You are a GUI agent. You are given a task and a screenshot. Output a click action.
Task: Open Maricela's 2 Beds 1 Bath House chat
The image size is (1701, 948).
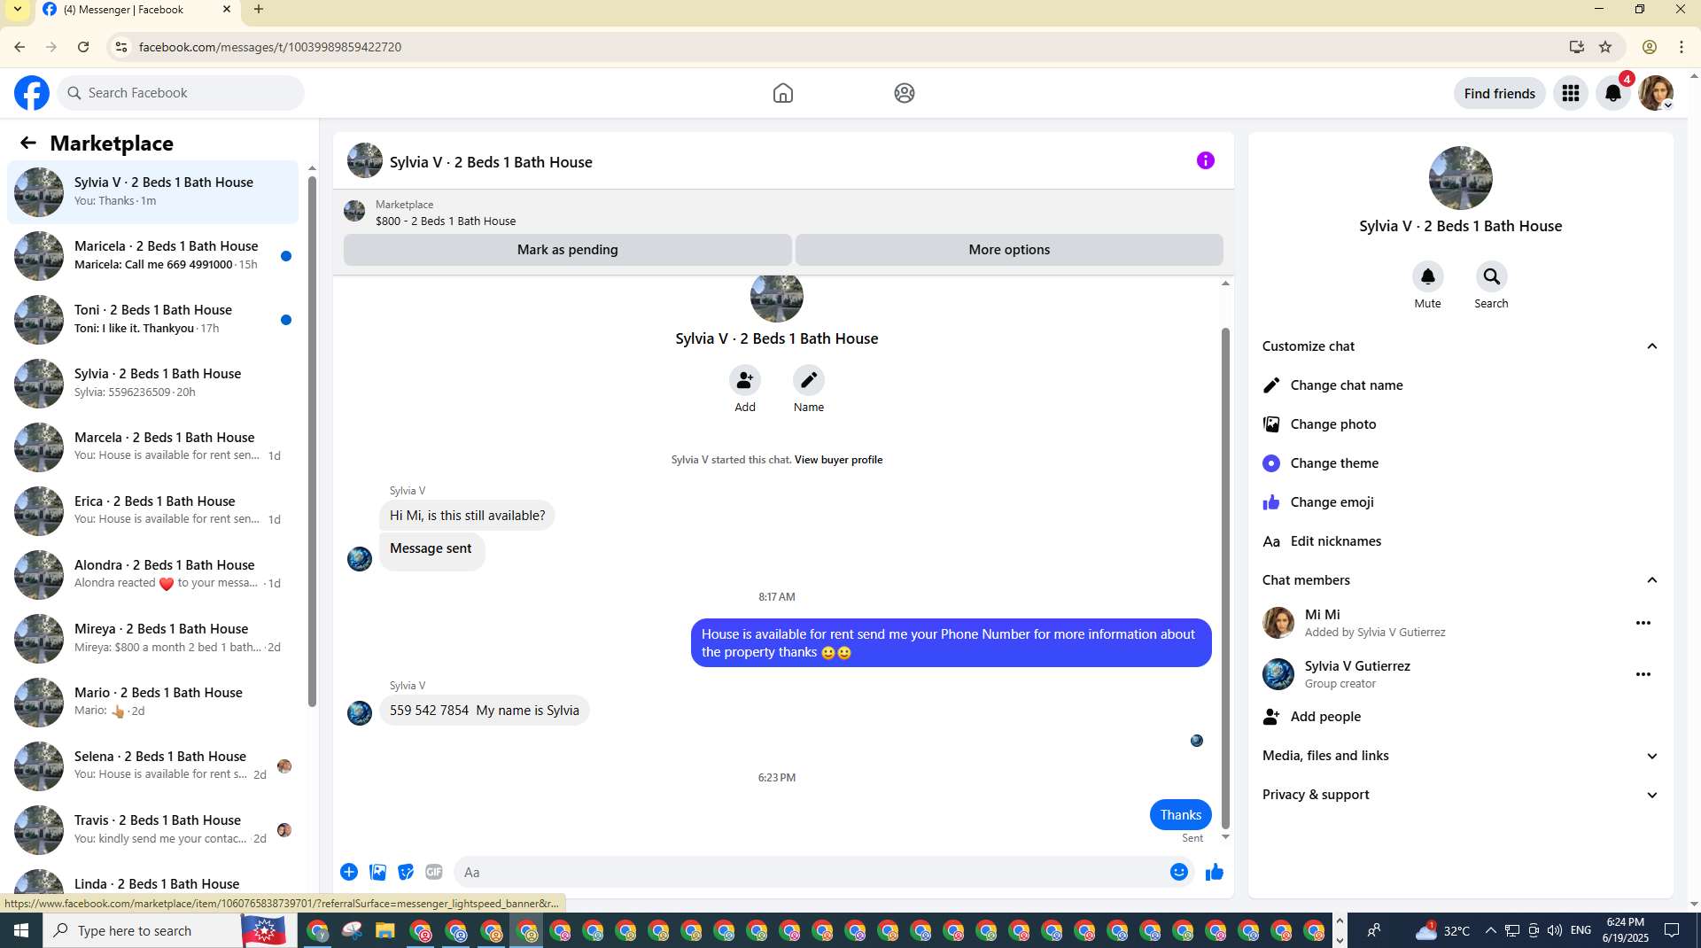[152, 255]
